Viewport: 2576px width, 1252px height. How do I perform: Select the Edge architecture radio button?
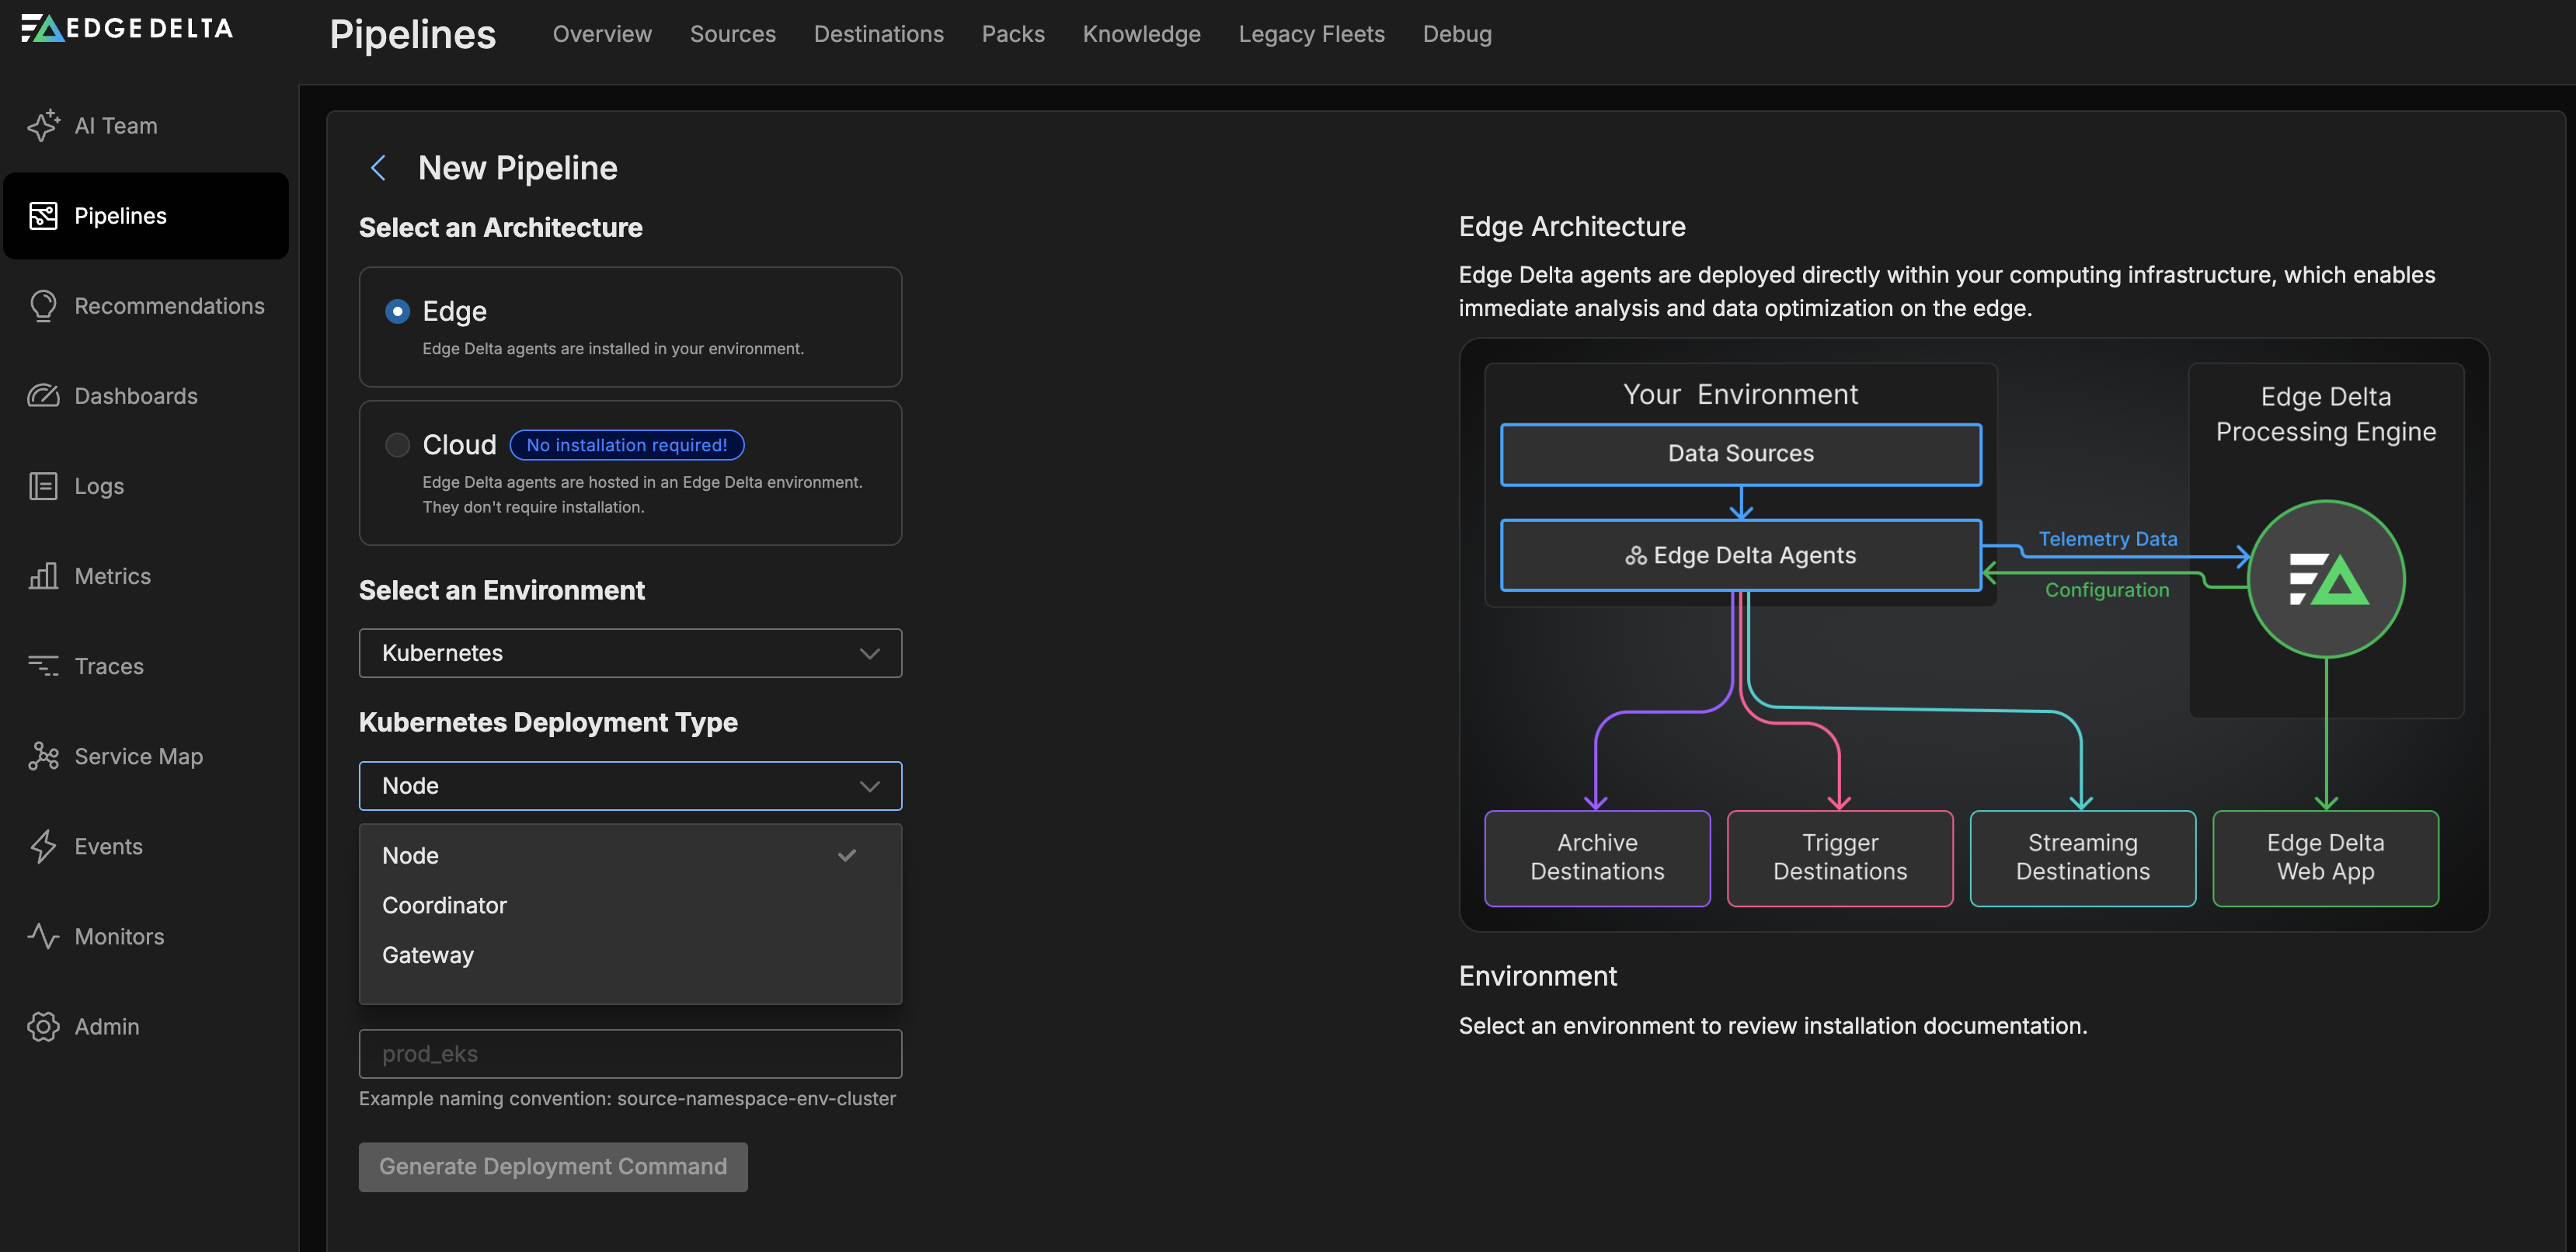397,311
